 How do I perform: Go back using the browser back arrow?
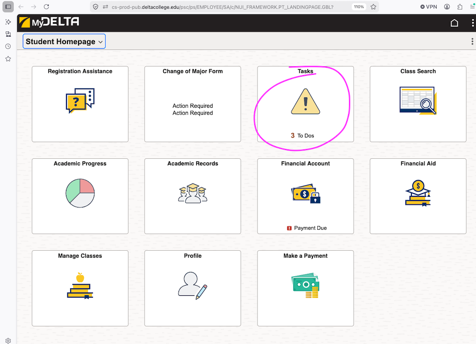[x=21, y=6]
